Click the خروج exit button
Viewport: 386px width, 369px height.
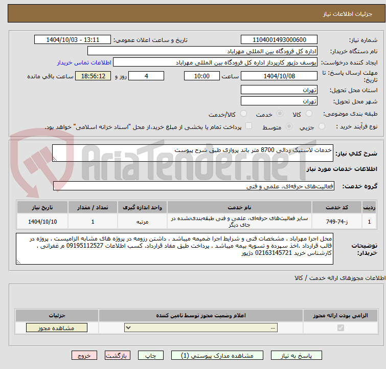84,356
